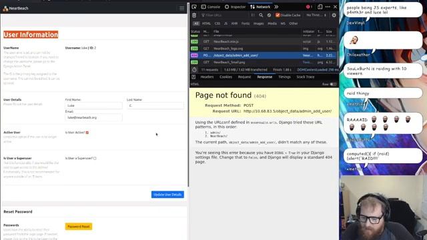This screenshot has height=240, width=427.
Task: Filter requests by Other
Action: point(294,24)
